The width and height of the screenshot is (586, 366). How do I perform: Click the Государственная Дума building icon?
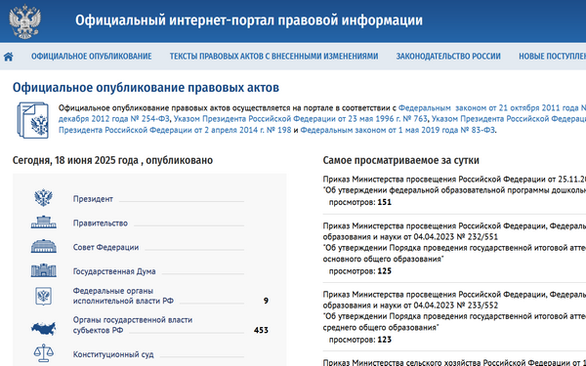coord(43,270)
